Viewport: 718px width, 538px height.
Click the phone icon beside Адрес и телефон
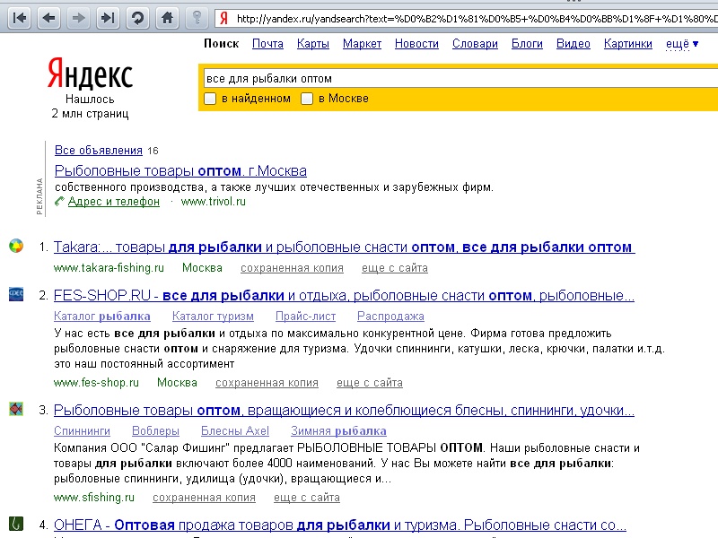tap(59, 201)
